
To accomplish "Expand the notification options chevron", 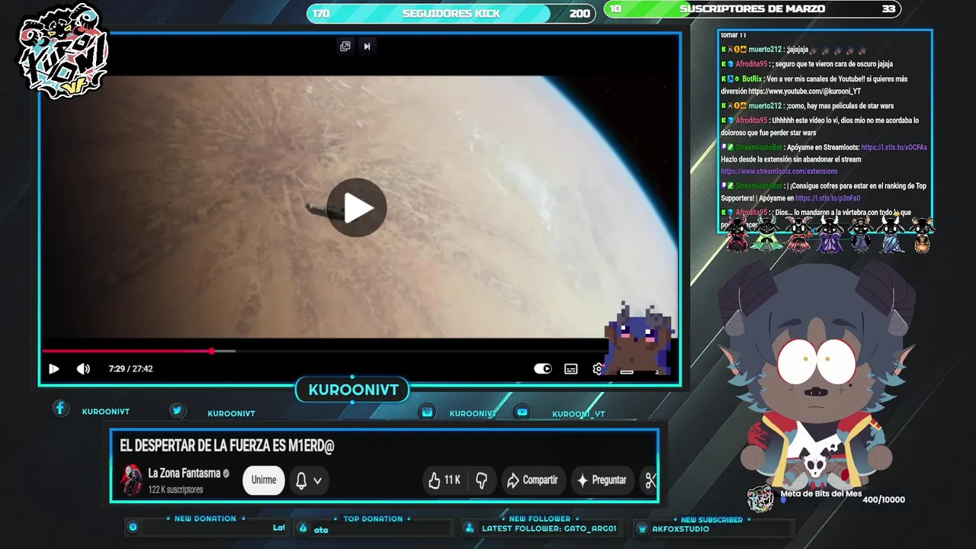I will coord(317,480).
